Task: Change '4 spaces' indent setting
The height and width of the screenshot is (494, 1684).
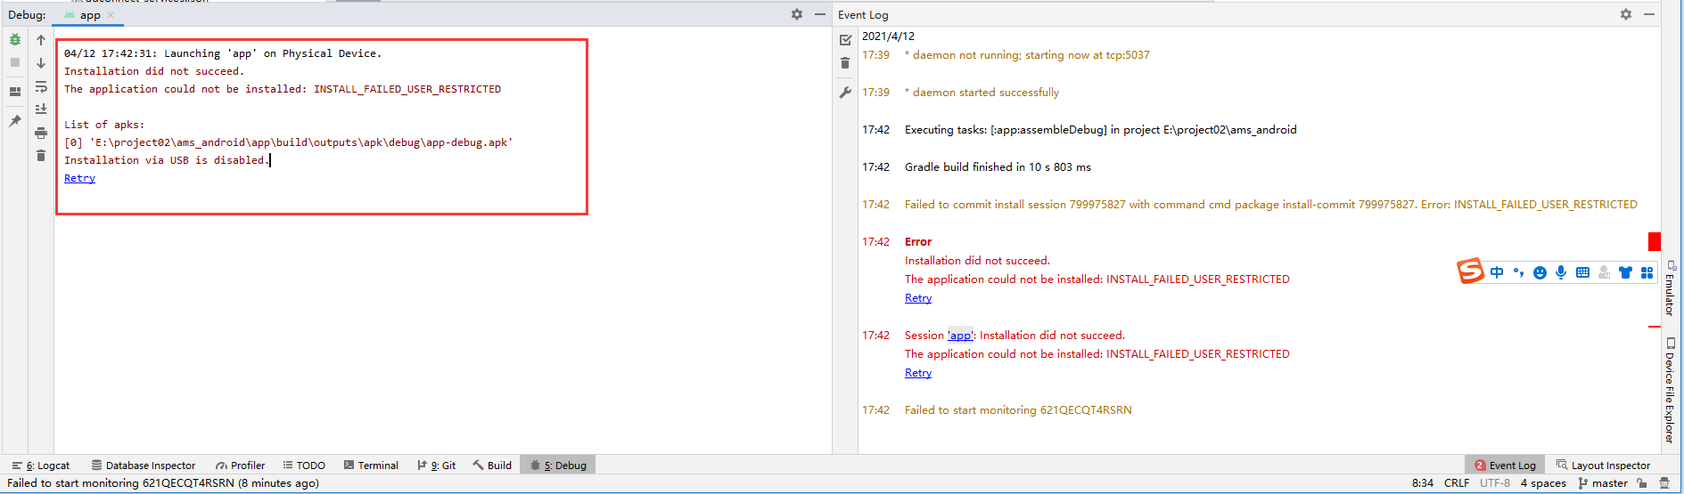Action: click(1543, 483)
